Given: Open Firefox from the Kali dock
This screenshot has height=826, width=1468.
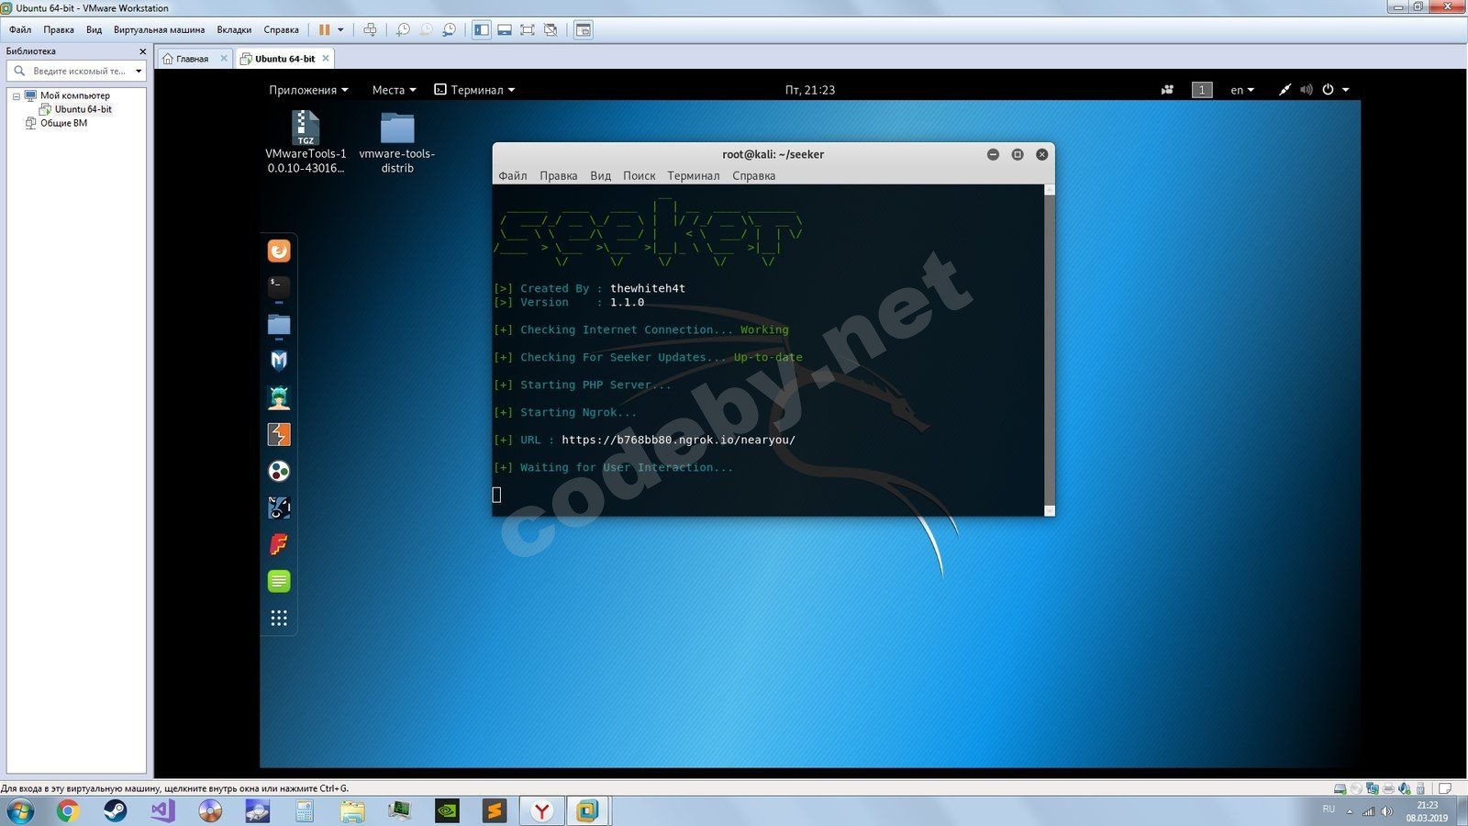Looking at the screenshot, I should pos(279,251).
